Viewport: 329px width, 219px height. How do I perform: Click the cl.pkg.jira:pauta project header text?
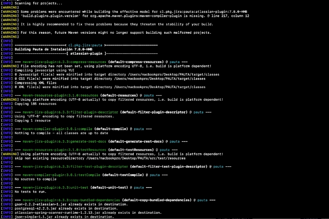pyautogui.click(x=85, y=45)
